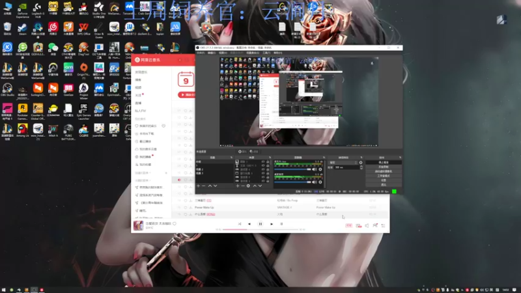Mute microphone channel in OBS mixer
The width and height of the screenshot is (521, 293).
pyautogui.click(x=315, y=169)
